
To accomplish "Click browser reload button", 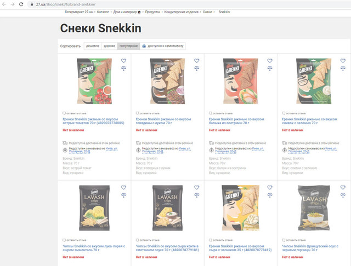I will (x=21, y=4).
